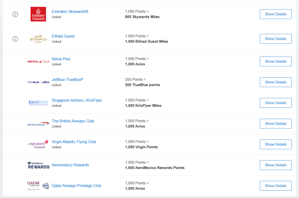The image size is (299, 198).
Task: Click the KrisFlyer logo
Action: [x=38, y=103]
